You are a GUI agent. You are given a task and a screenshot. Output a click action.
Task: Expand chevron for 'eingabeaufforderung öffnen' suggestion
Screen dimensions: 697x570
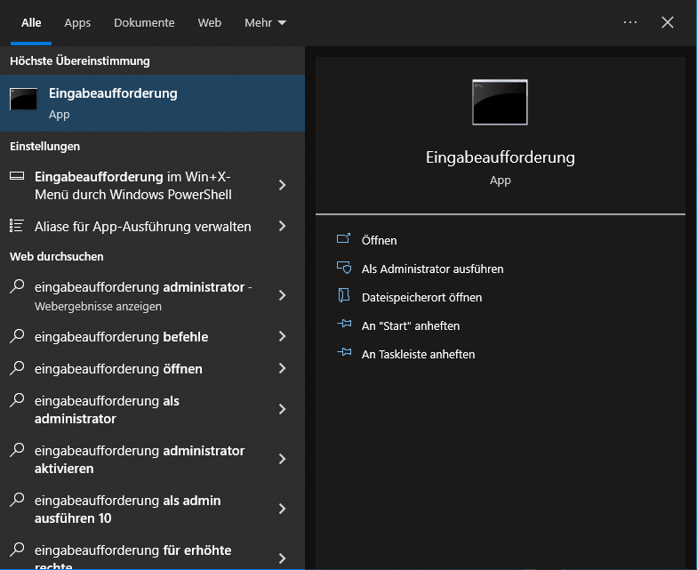(282, 368)
